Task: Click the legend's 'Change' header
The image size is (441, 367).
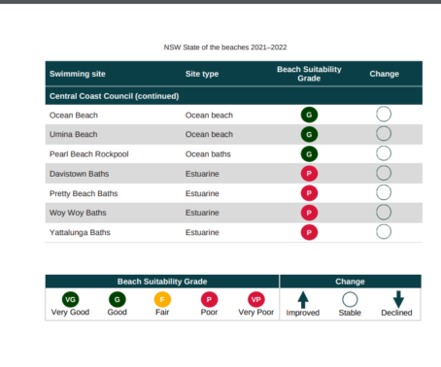Action: click(x=350, y=282)
